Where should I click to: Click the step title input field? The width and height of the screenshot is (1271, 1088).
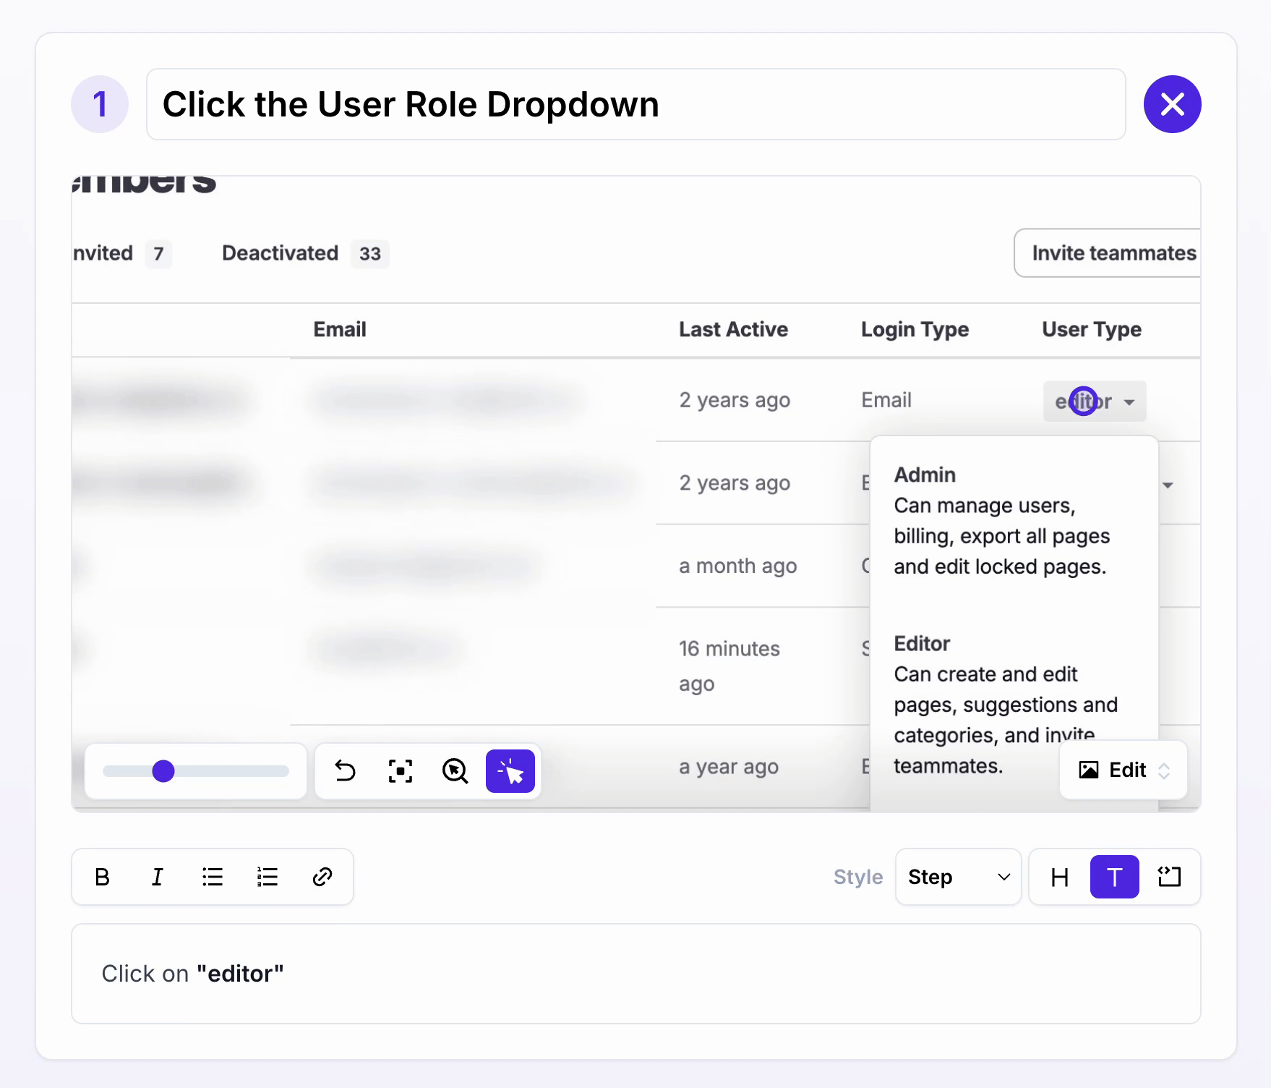(x=635, y=104)
